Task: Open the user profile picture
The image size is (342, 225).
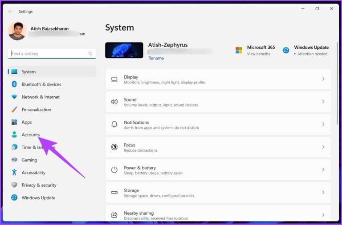Action: pos(17,31)
